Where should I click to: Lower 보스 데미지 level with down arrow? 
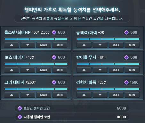(28, 70)
